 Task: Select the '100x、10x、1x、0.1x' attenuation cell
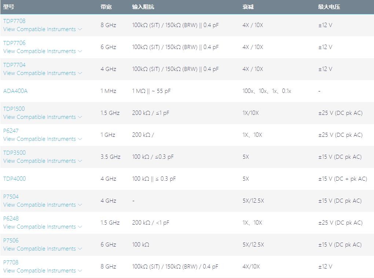pos(267,91)
